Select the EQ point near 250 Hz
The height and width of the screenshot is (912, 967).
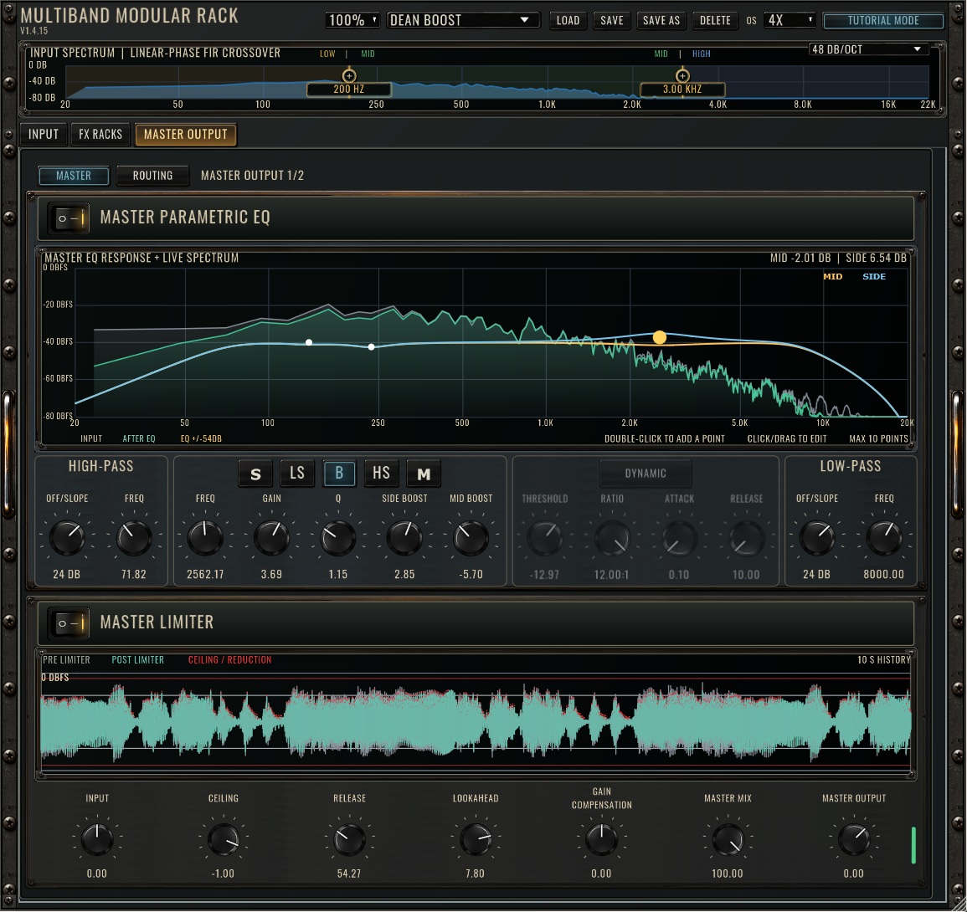pyautogui.click(x=371, y=347)
